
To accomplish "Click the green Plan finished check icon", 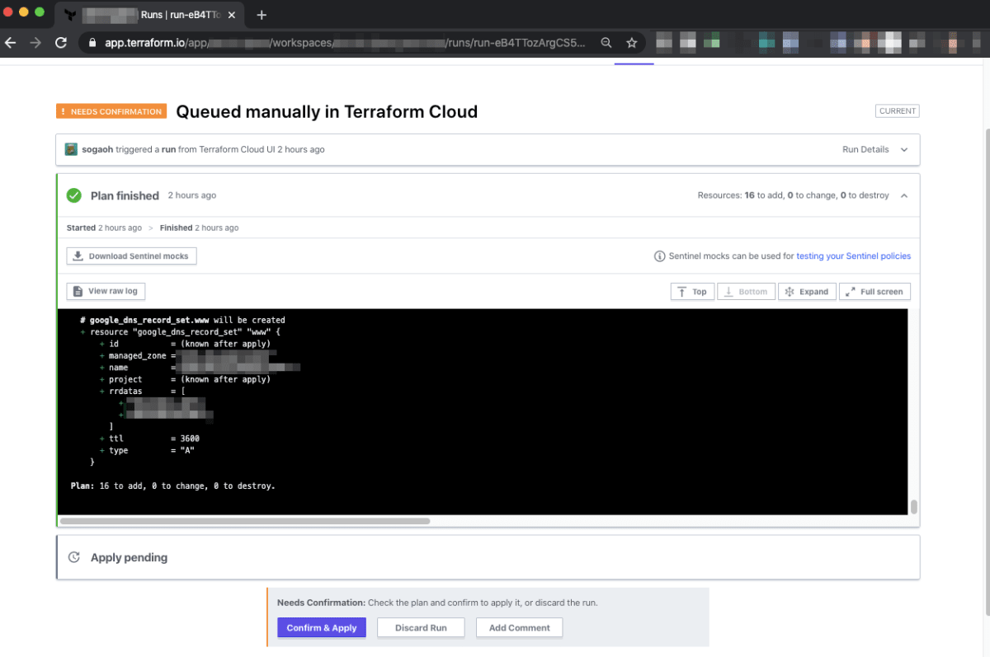I will pyautogui.click(x=74, y=195).
